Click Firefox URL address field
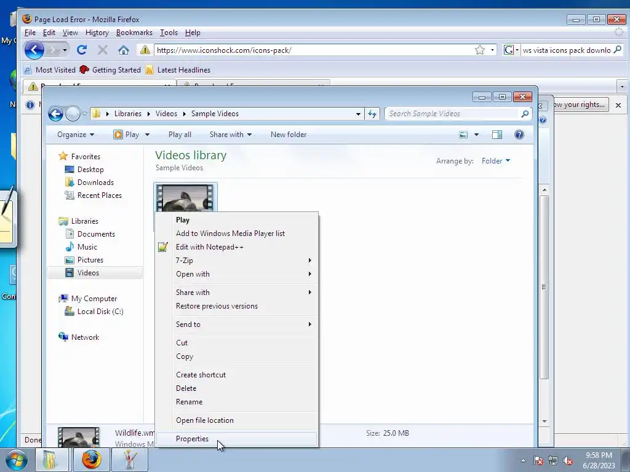 click(313, 50)
